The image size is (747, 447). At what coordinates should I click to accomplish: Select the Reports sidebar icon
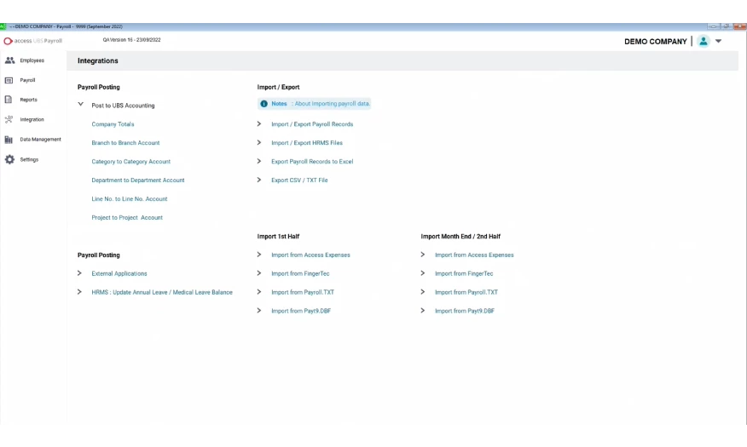point(9,100)
